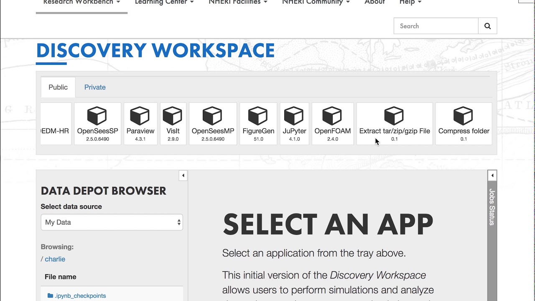This screenshot has height=301, width=535.
Task: Open the Learning Center menu
Action: click(164, 2)
